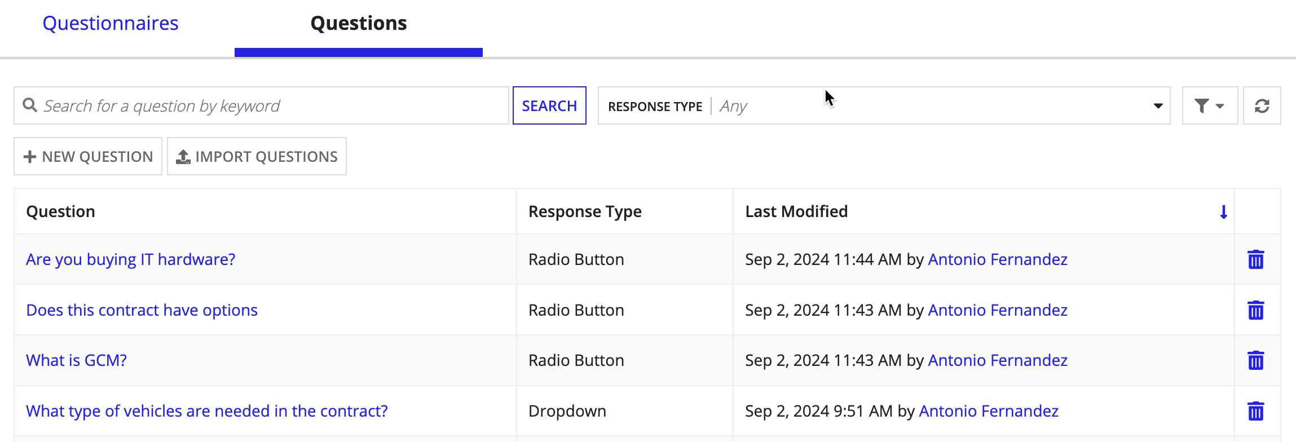Click the 'Dropdown' response type cell

(x=567, y=411)
